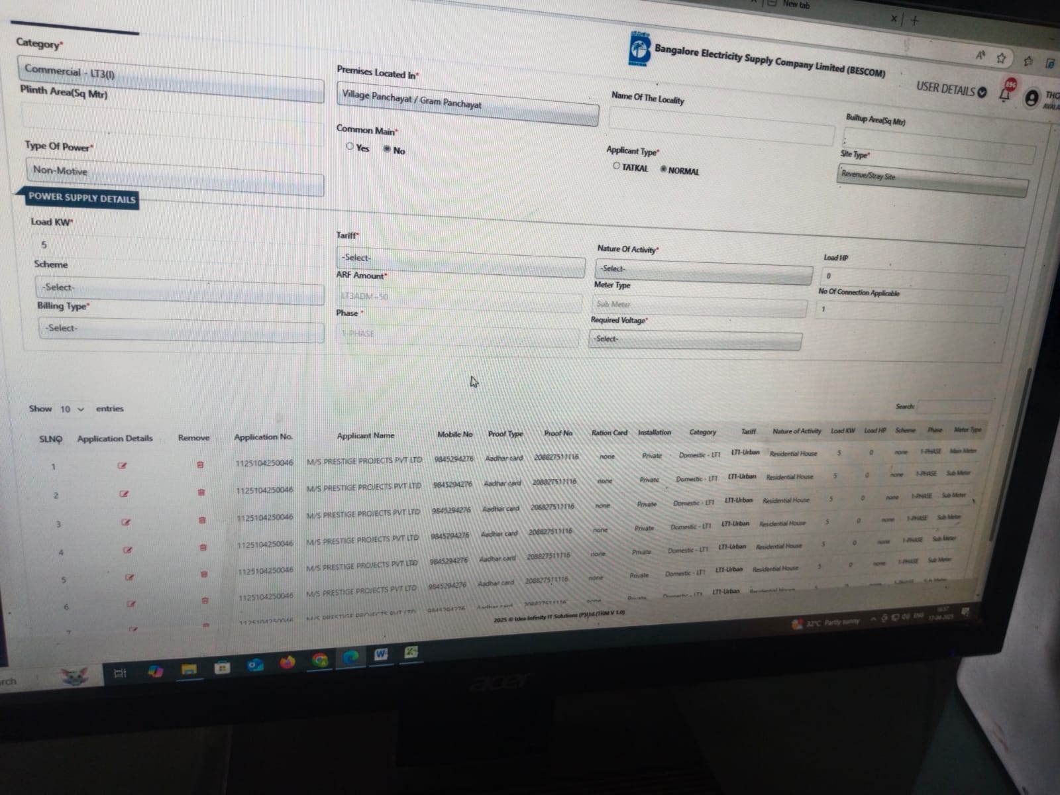This screenshot has height=795, width=1060.
Task: Click the Name Of The Locality field
Action: (x=721, y=125)
